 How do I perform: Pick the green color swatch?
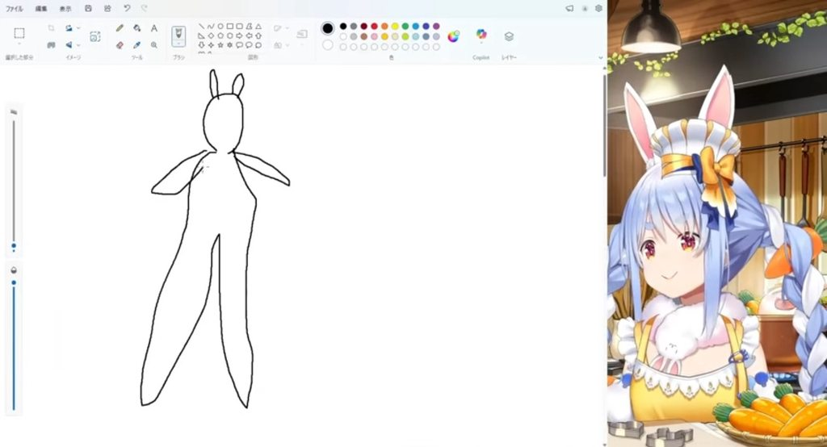click(x=405, y=27)
